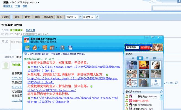Screen dimensions: 181x110
Task: Open second taobao link with gX906o3b
Action: pyautogui.click(x=72, y=80)
